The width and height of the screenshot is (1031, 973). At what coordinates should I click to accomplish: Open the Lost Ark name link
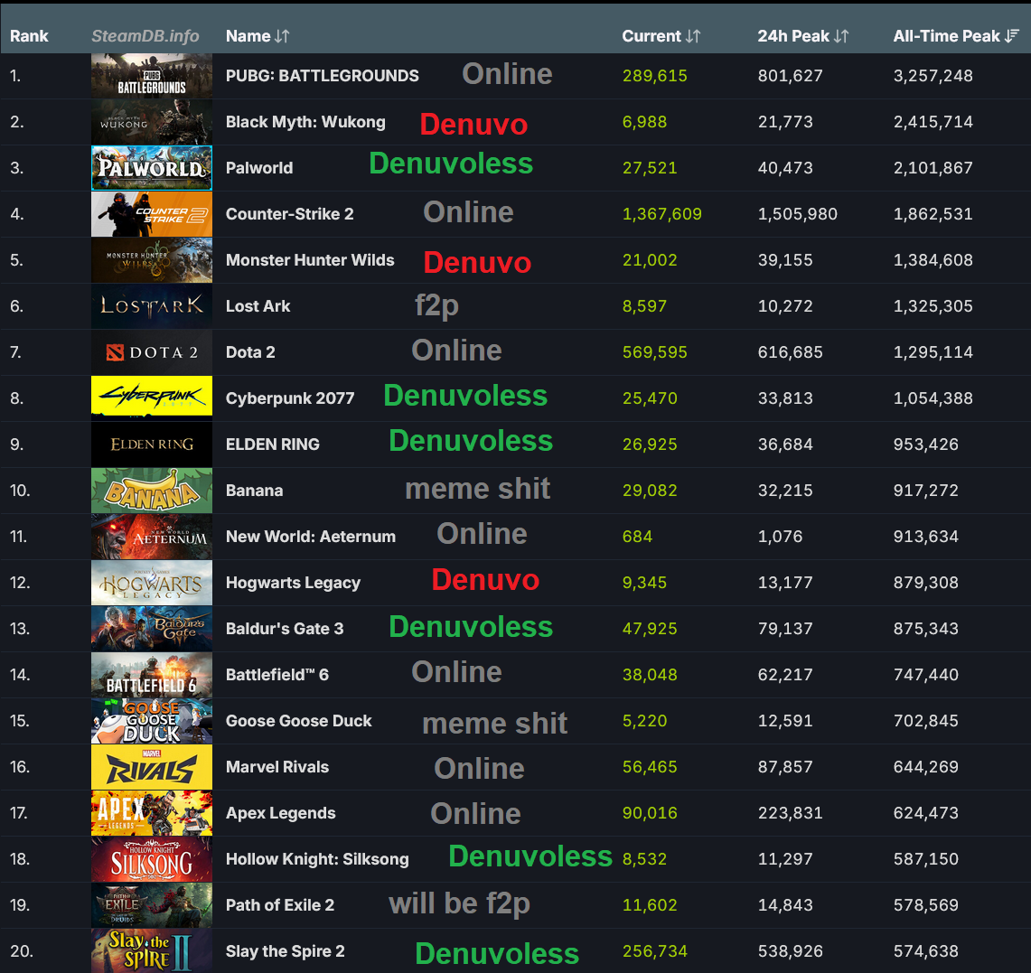pos(258,305)
